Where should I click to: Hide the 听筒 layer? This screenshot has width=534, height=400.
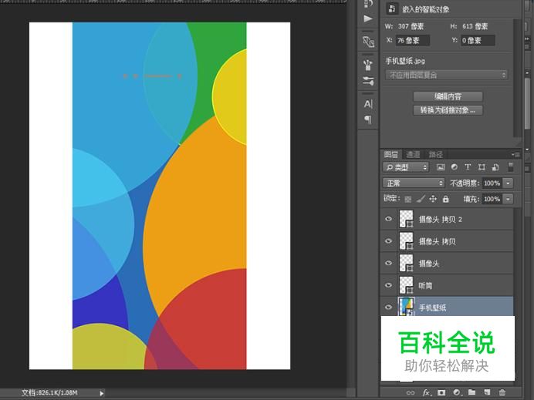coord(388,285)
